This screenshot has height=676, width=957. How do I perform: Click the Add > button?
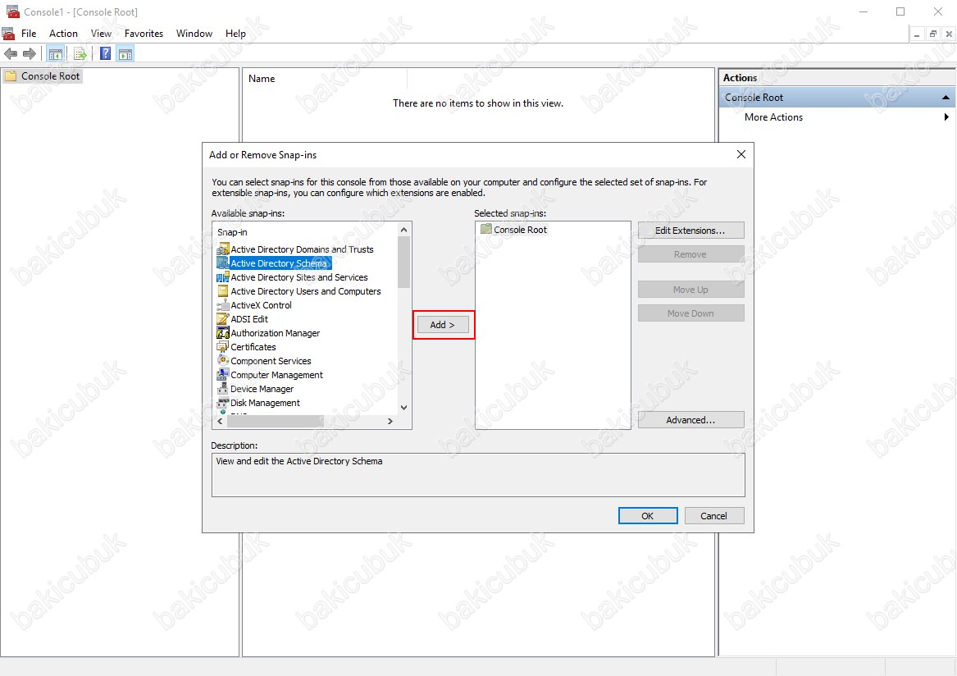coord(443,325)
